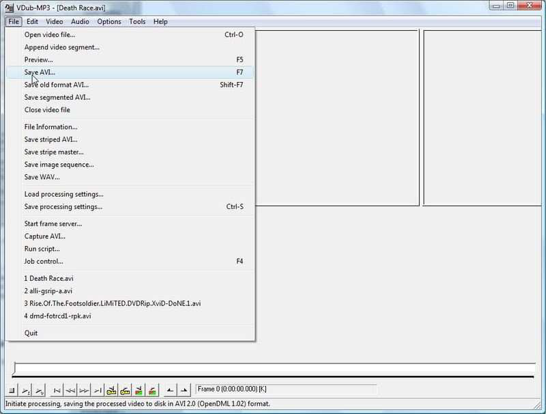Open the Tools menu

click(137, 22)
